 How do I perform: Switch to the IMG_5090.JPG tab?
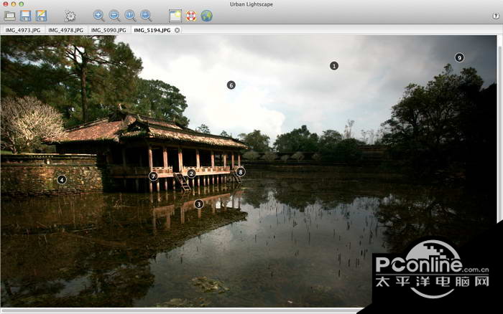[x=109, y=30]
